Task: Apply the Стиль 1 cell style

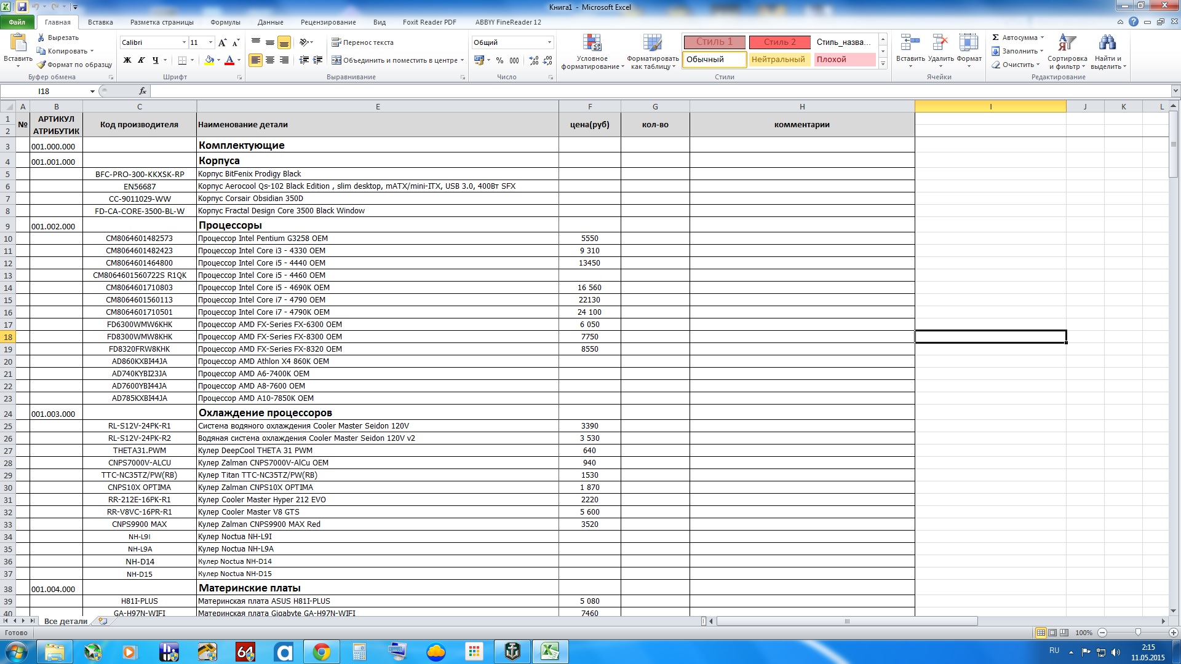Action: (714, 42)
